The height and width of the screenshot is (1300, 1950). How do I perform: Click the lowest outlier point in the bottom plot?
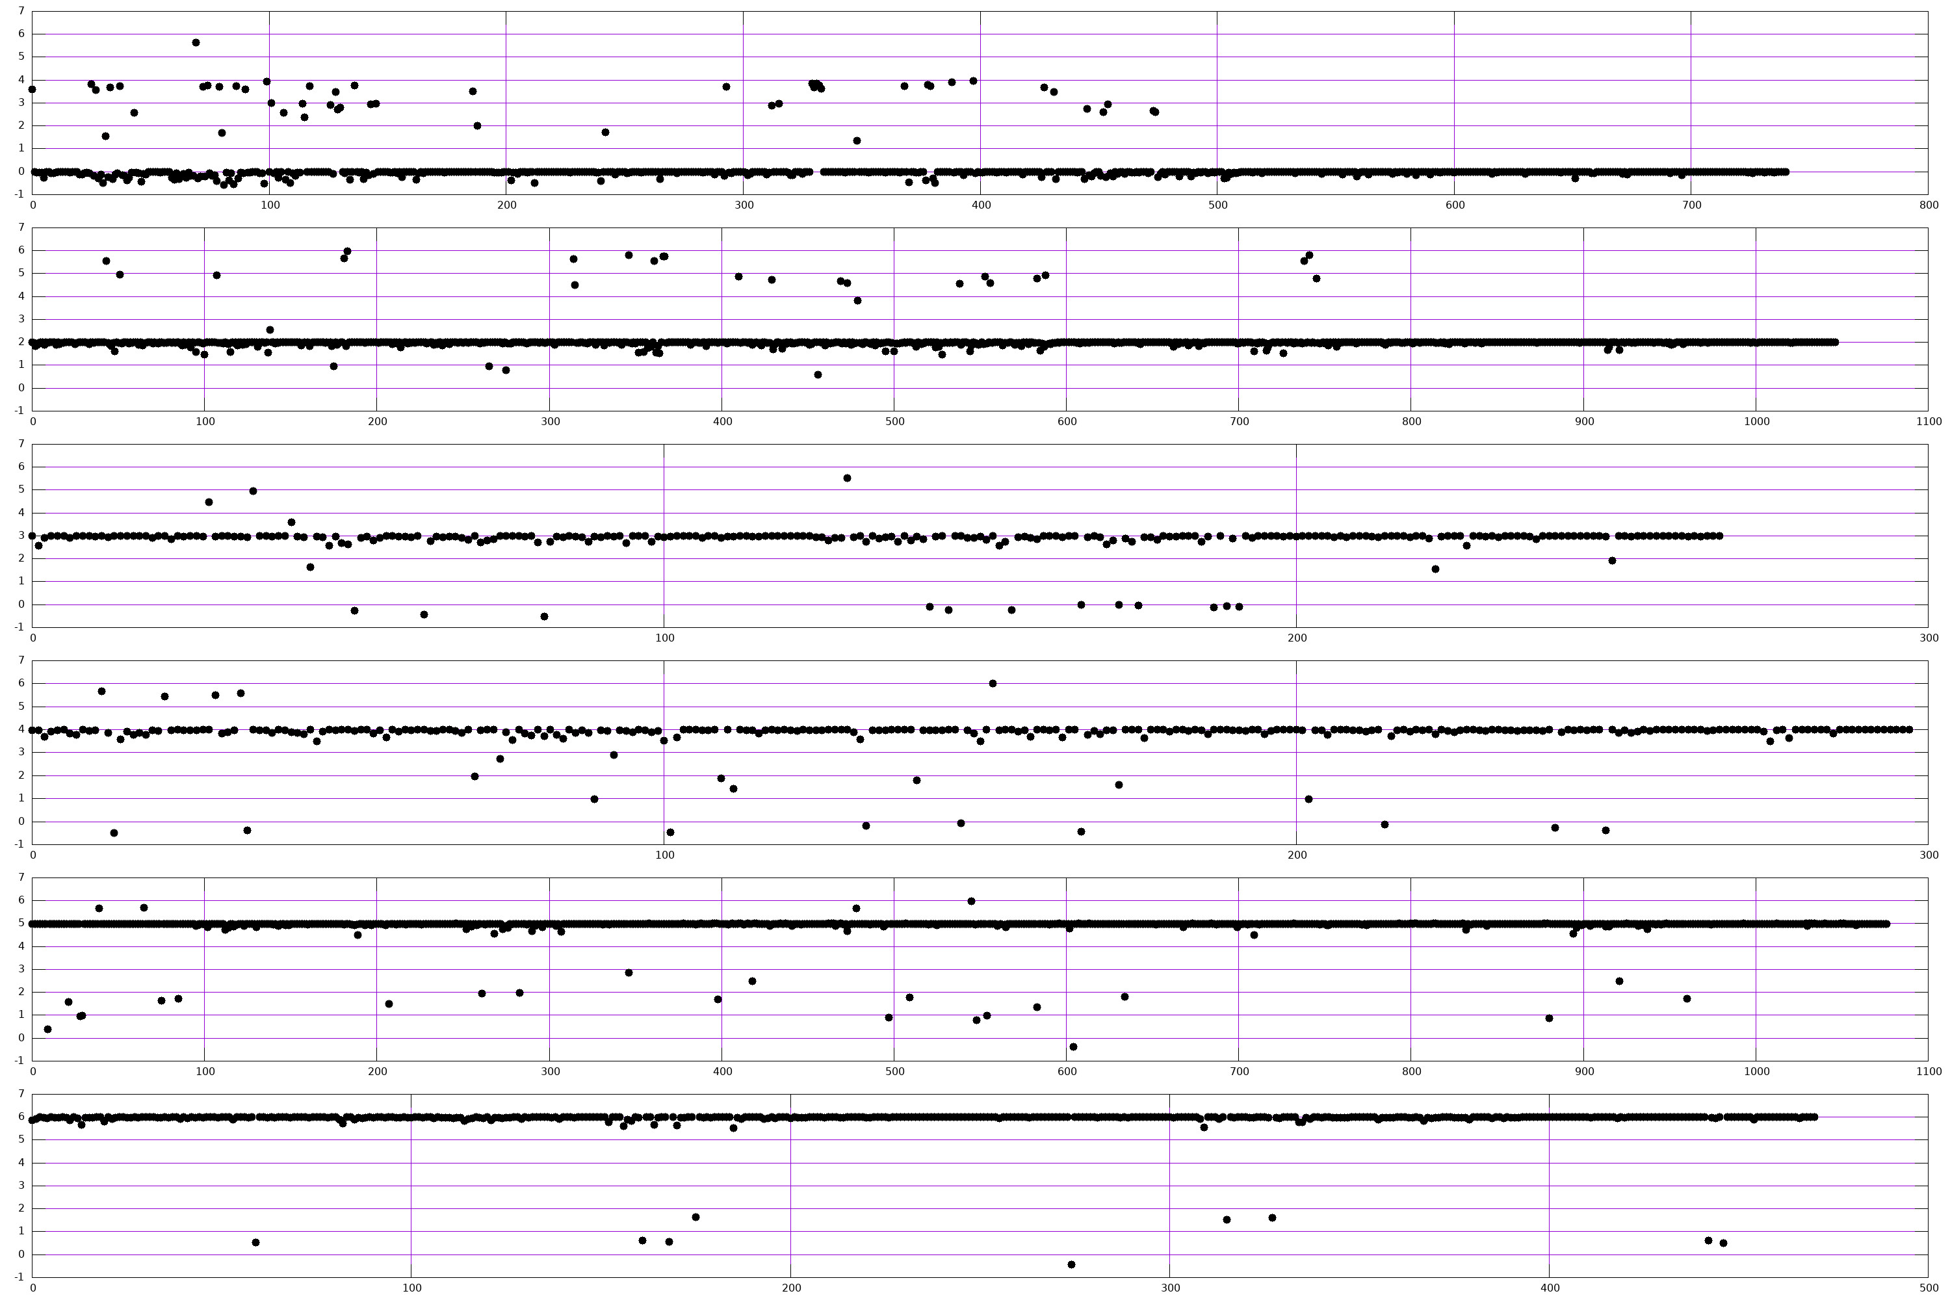click(1071, 1264)
